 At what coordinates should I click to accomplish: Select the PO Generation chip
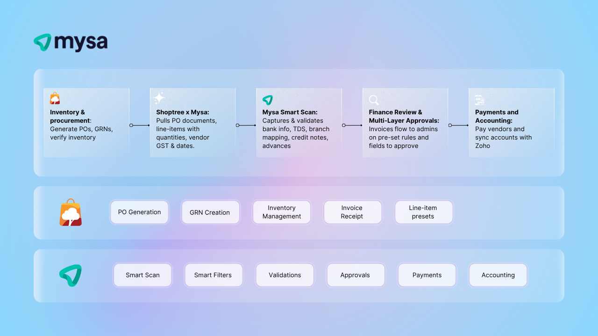tap(139, 212)
